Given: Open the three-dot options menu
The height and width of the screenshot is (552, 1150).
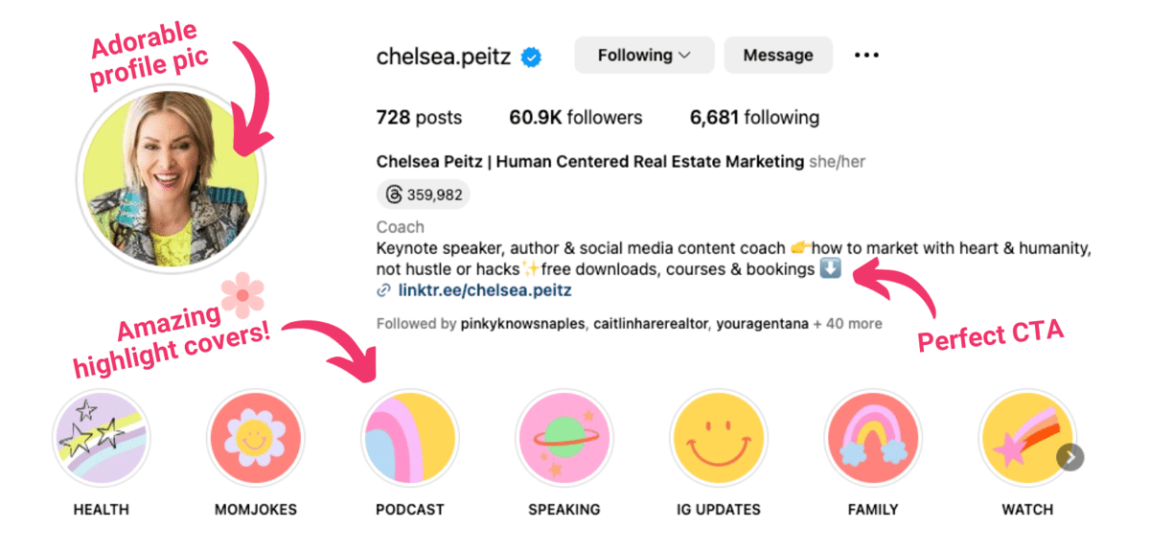Looking at the screenshot, I should [x=866, y=55].
